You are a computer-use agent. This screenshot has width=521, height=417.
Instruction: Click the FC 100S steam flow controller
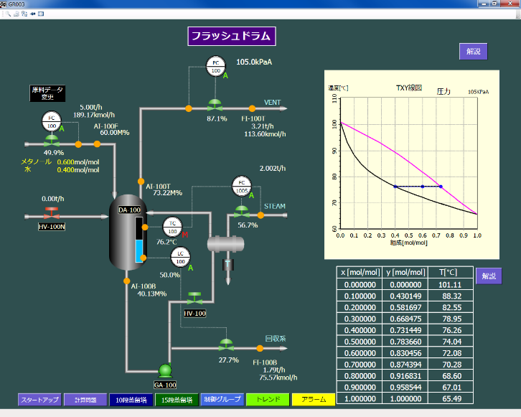coord(242,186)
